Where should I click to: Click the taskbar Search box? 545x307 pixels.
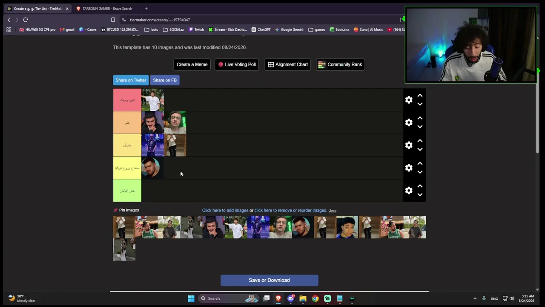(x=228, y=298)
